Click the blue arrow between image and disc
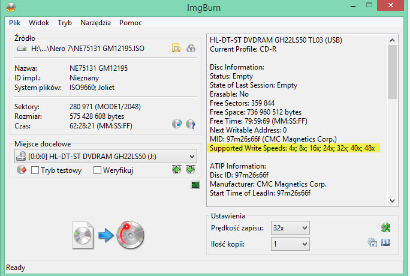This screenshot has height=276, width=410. click(105, 235)
